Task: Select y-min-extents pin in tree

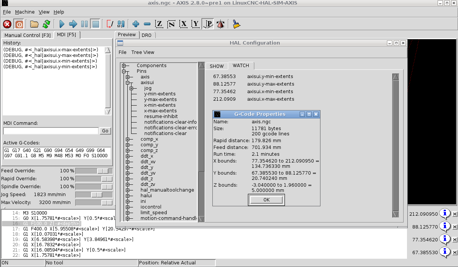Action: click(x=160, y=94)
